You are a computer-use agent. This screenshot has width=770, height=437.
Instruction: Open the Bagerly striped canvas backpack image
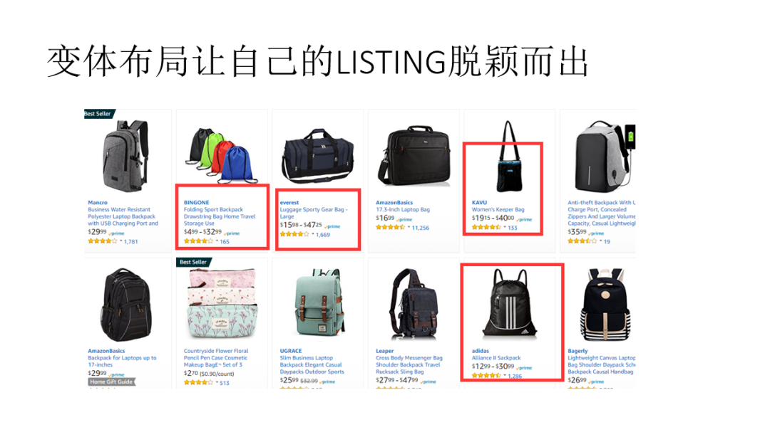click(605, 305)
